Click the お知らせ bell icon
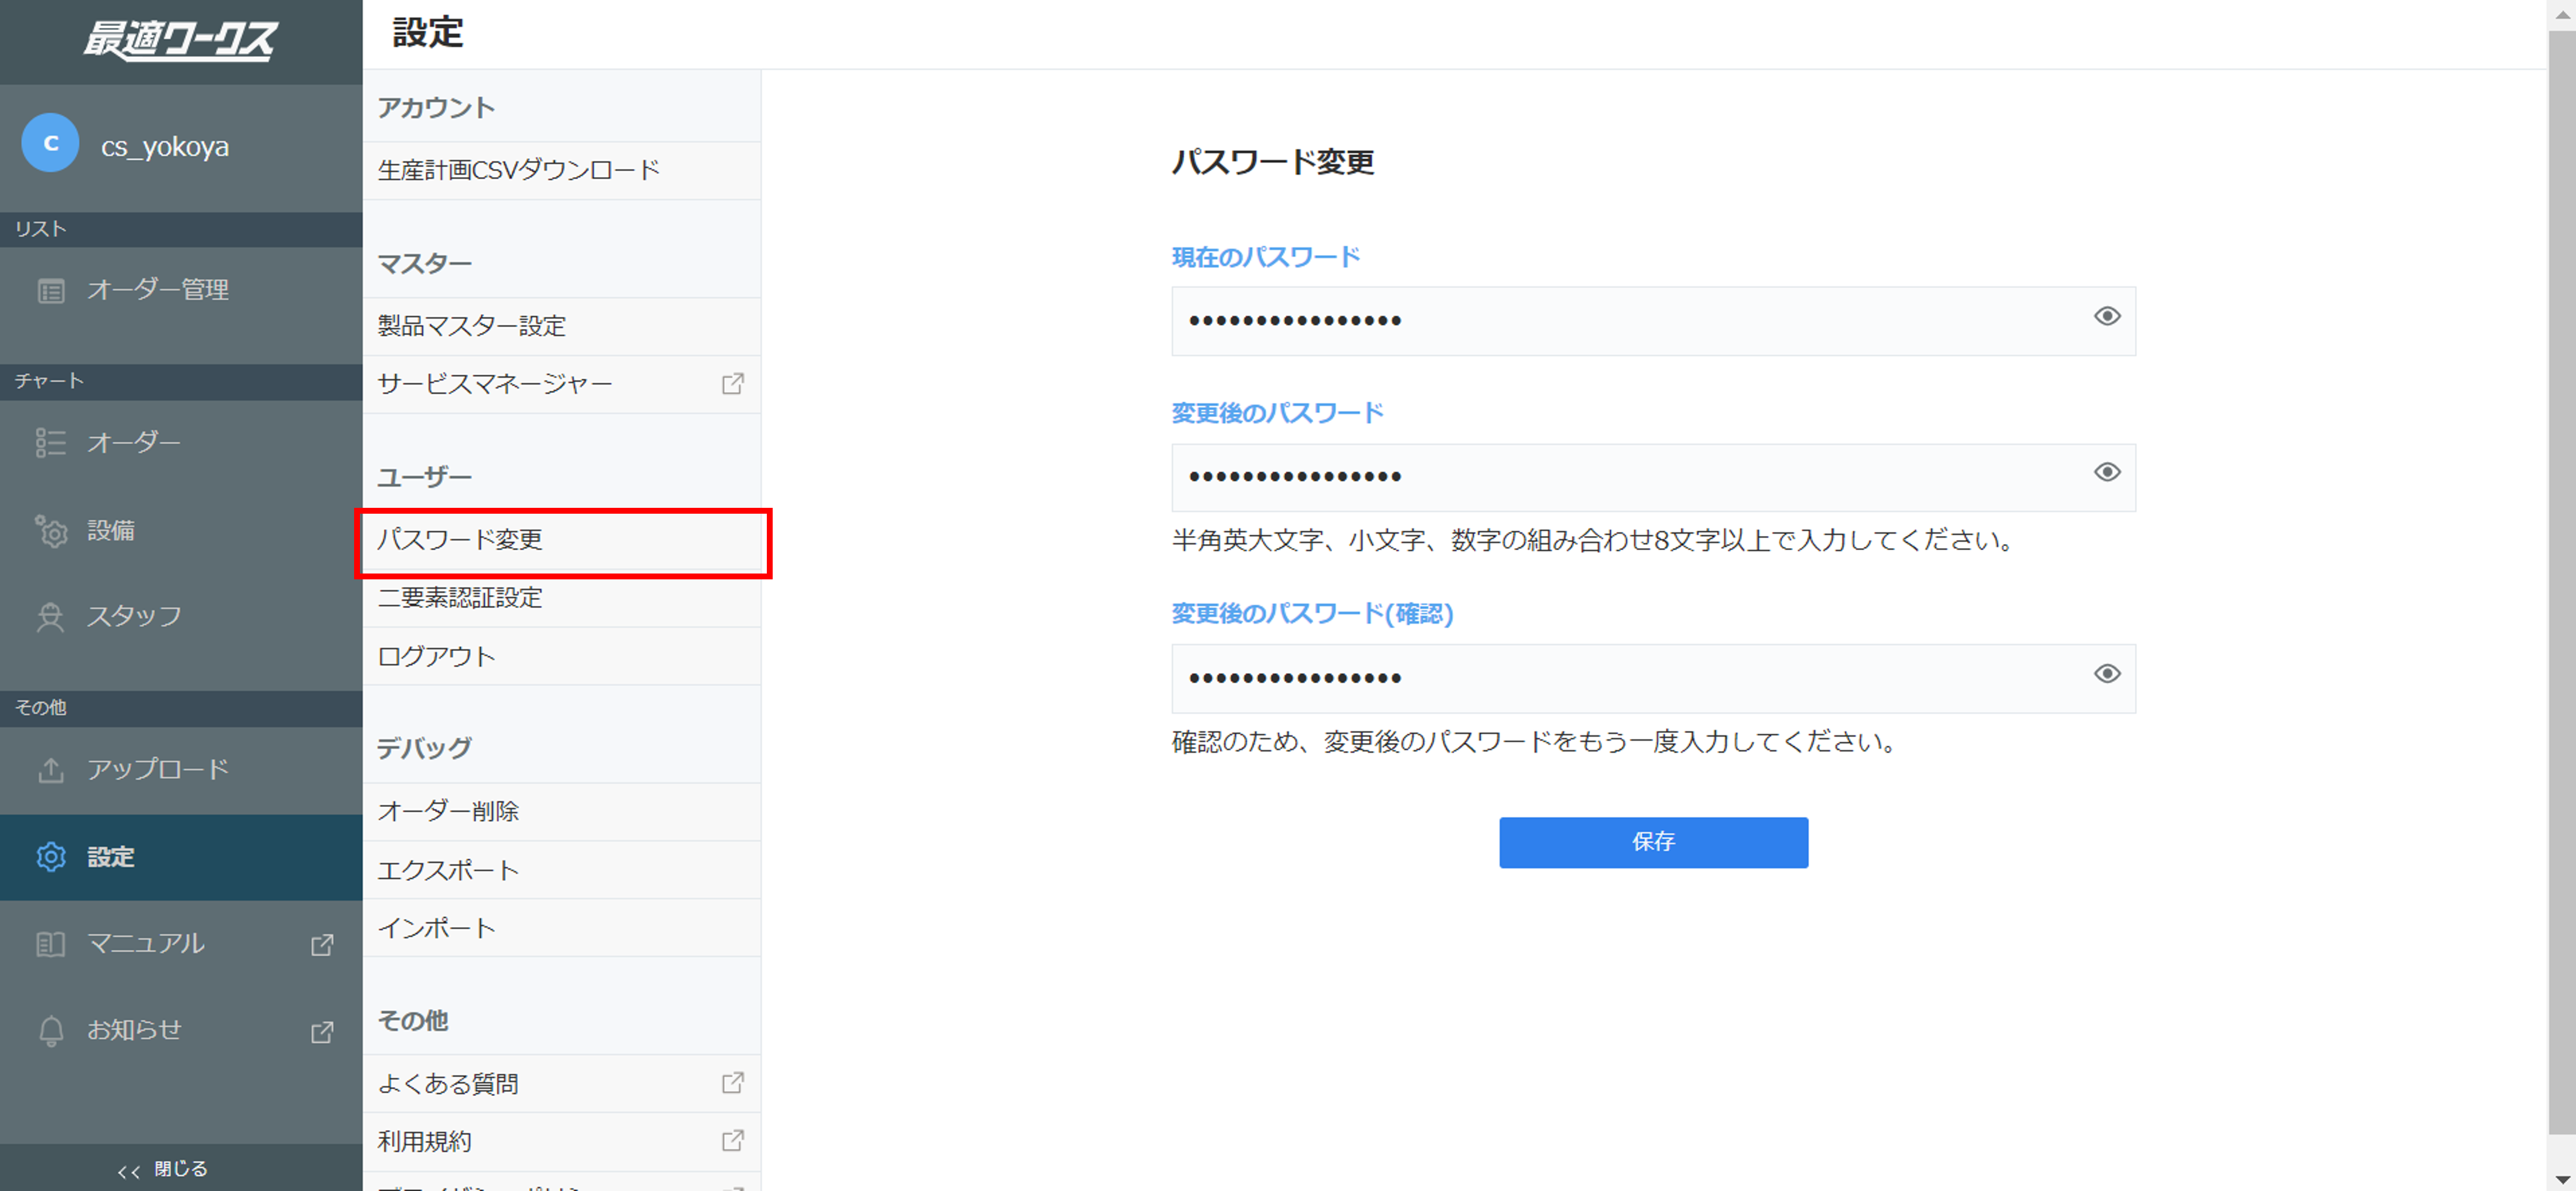 [51, 1030]
